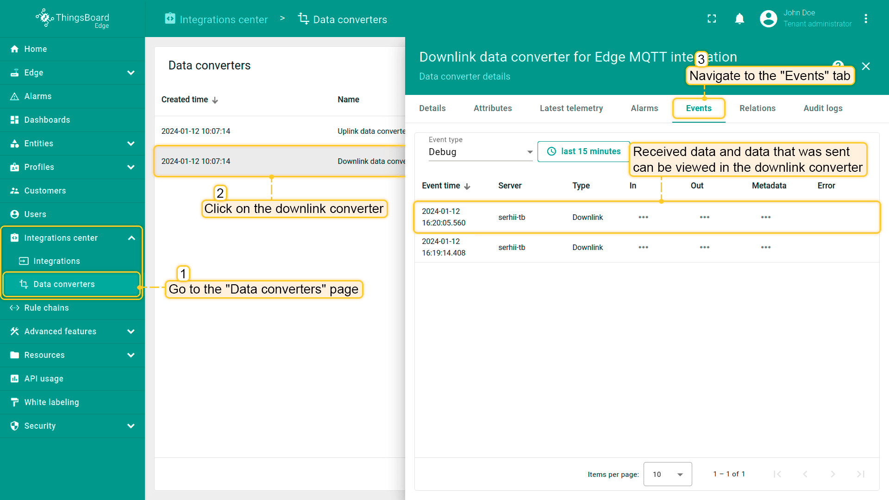The height and width of the screenshot is (500, 889).
Task: Open Home from the sidebar
Action: click(x=35, y=49)
